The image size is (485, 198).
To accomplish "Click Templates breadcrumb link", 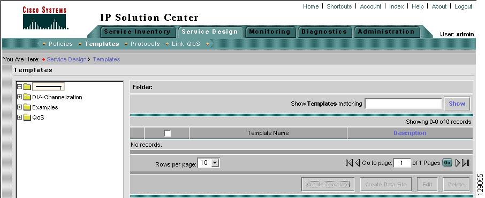I will point(107,60).
